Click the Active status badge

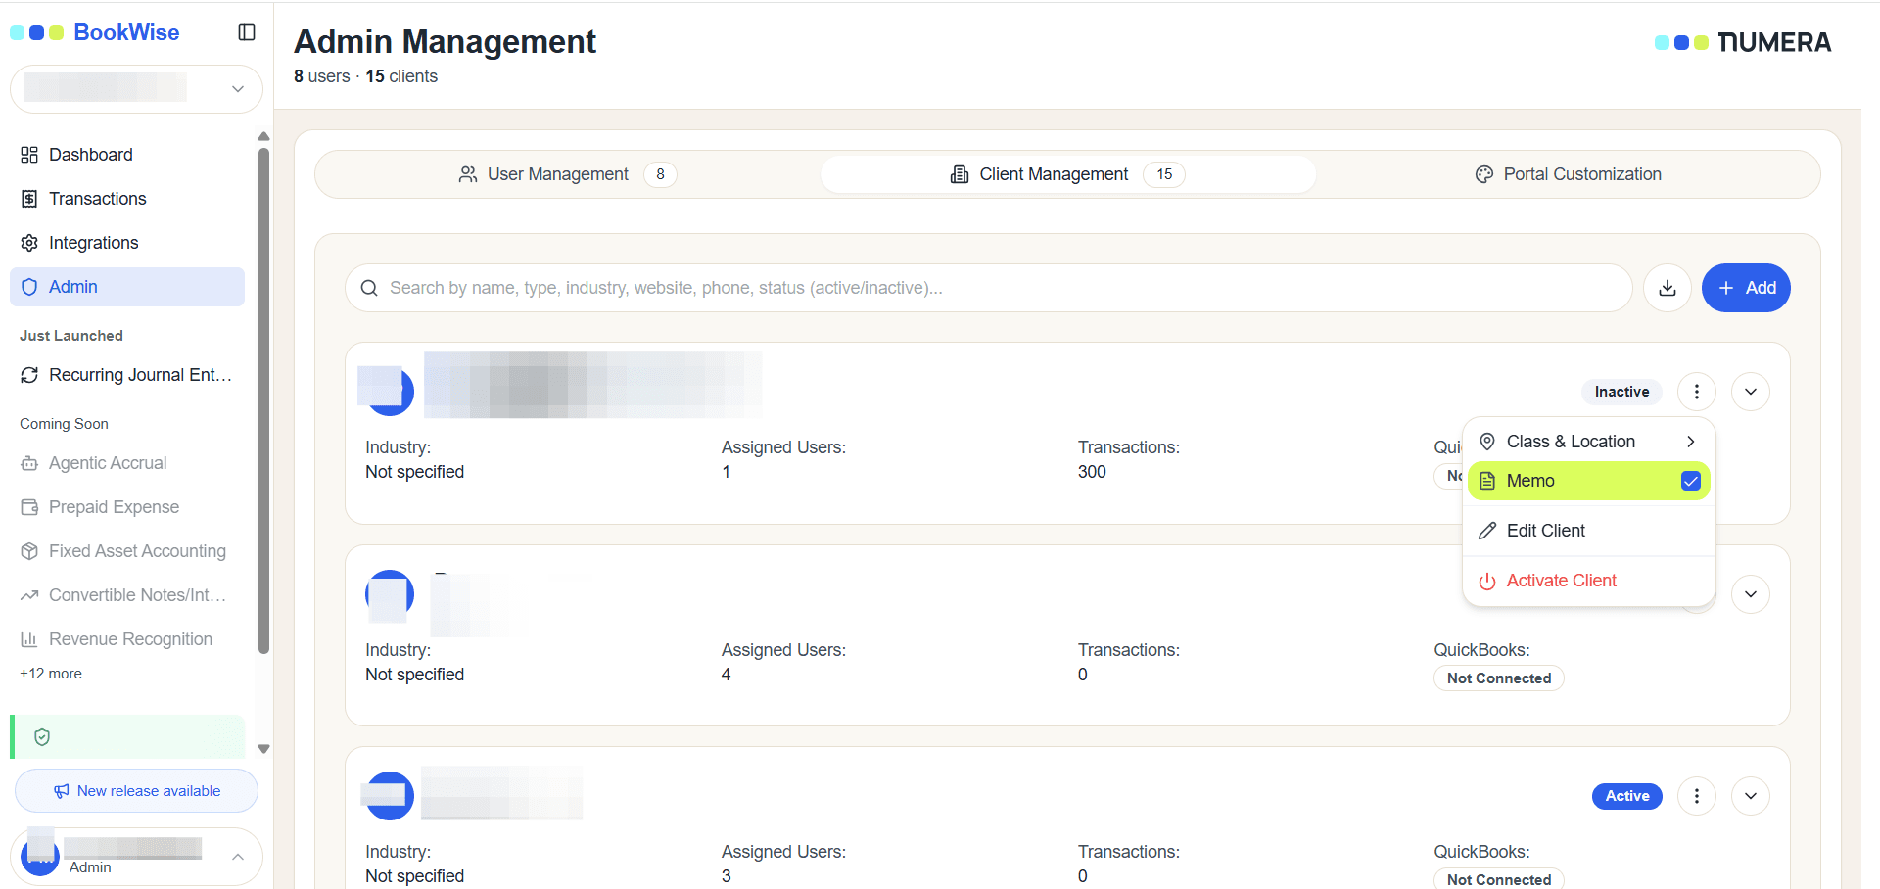[x=1627, y=796]
